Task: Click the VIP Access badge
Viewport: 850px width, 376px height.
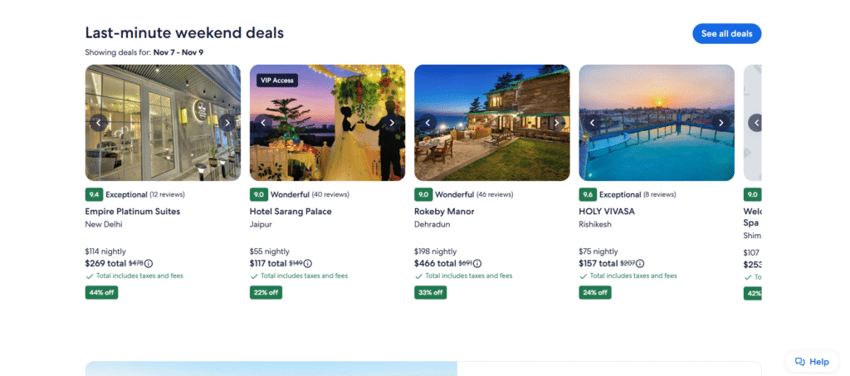Action: (277, 81)
